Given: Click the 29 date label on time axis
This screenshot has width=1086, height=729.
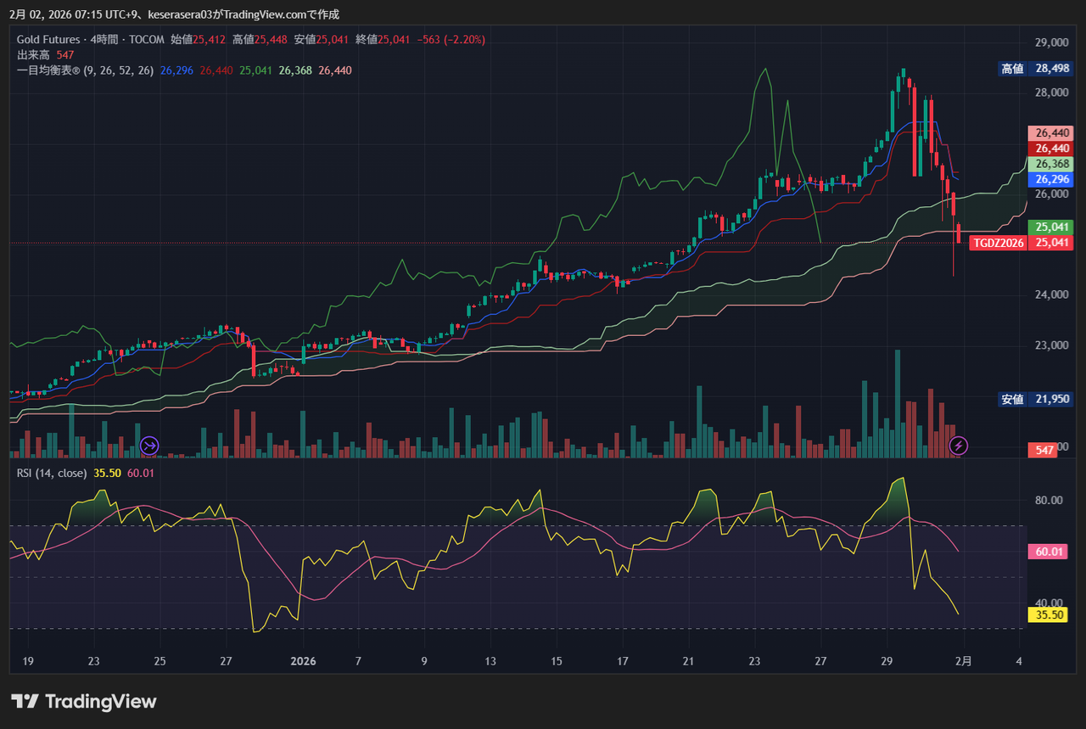Looking at the screenshot, I should pos(887,661).
